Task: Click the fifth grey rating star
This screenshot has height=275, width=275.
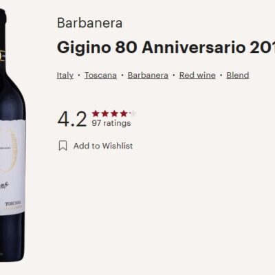Action: [133, 113]
